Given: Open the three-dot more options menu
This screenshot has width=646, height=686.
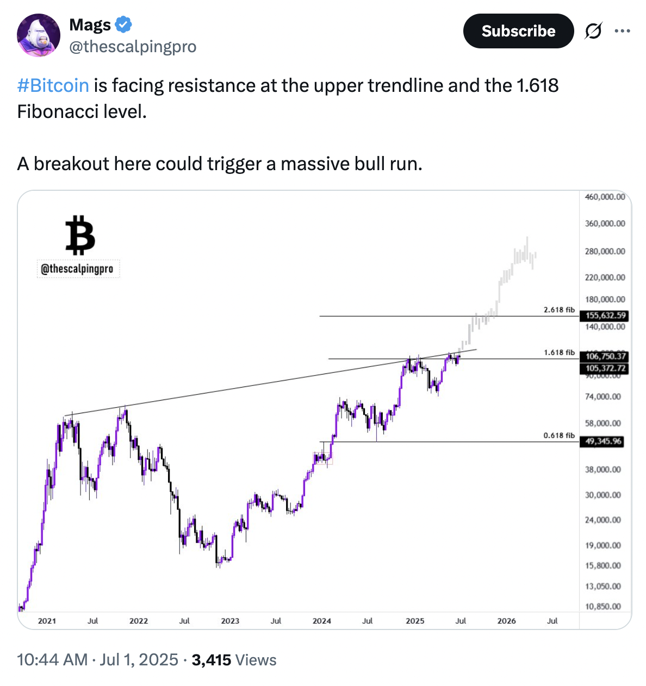Looking at the screenshot, I should [622, 32].
